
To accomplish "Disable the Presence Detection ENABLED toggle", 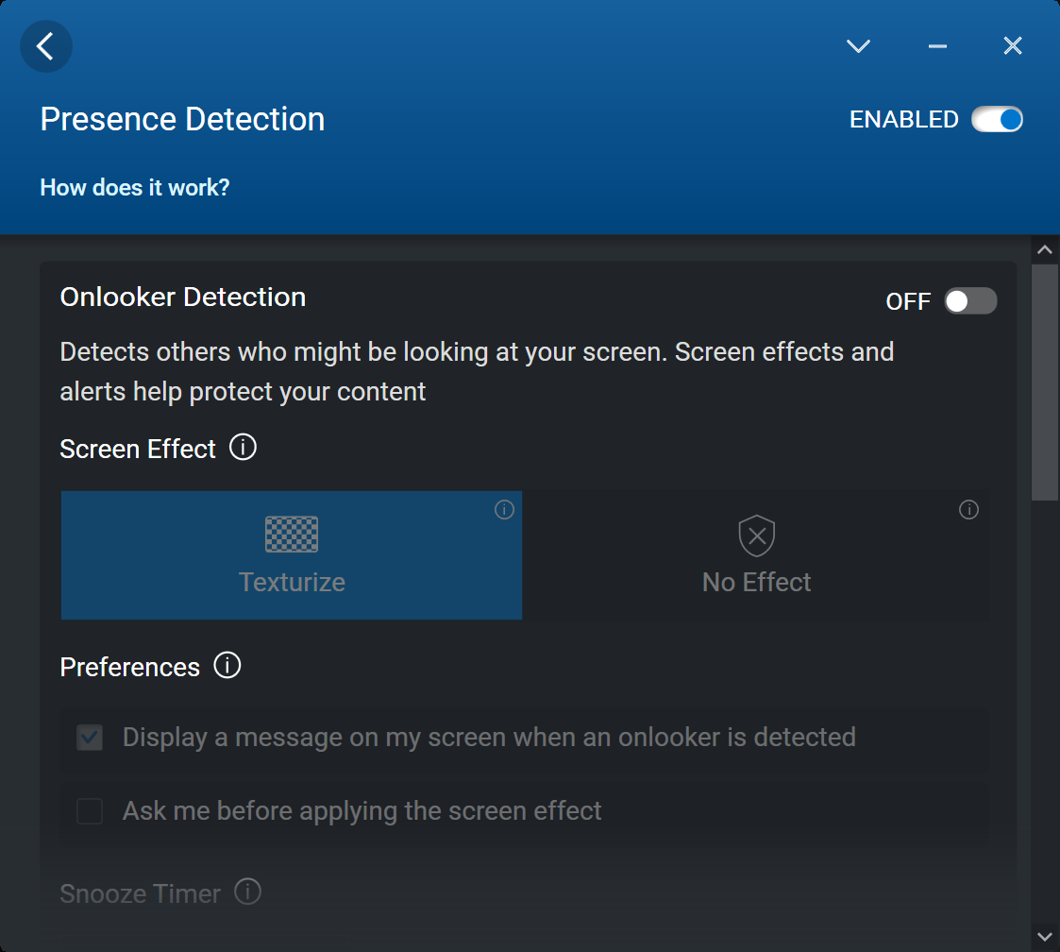I will click(x=998, y=120).
